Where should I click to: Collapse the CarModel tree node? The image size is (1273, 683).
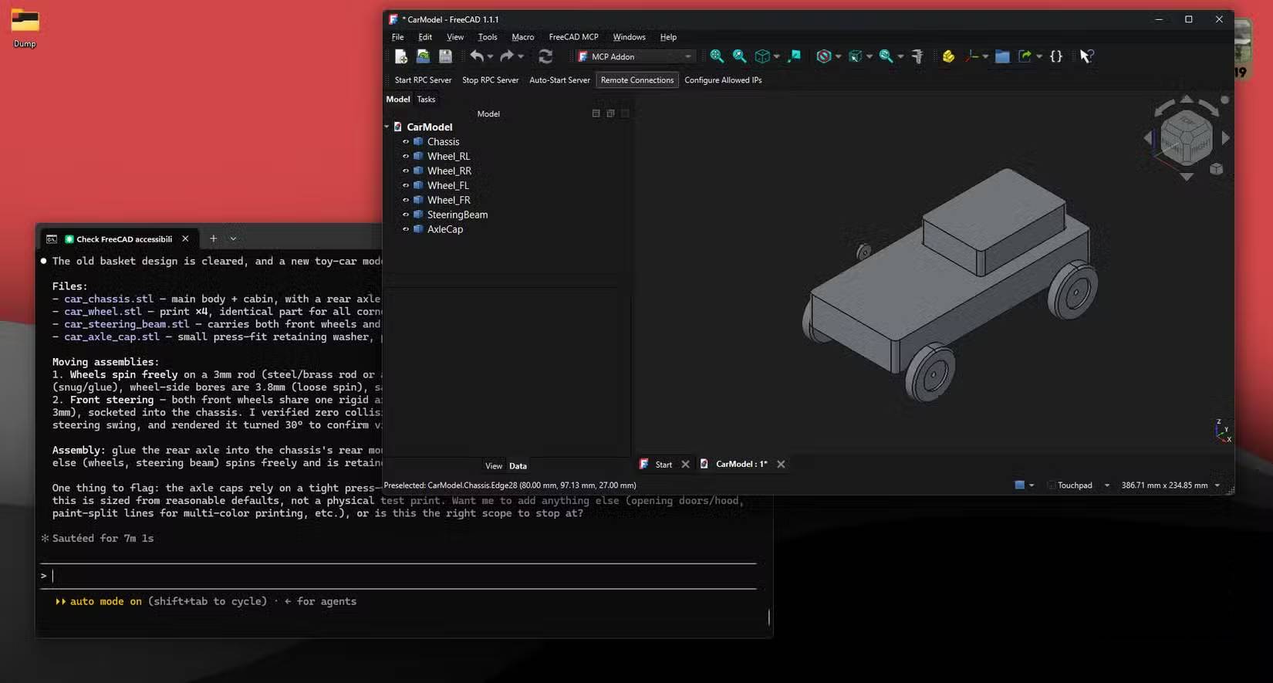click(x=387, y=127)
